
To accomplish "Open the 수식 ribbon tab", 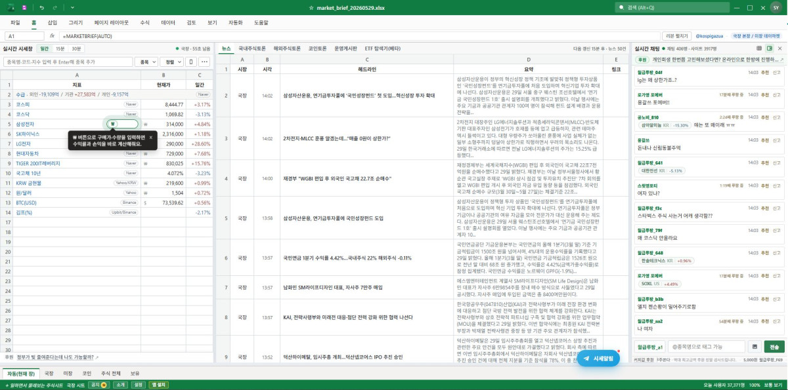I will (145, 22).
